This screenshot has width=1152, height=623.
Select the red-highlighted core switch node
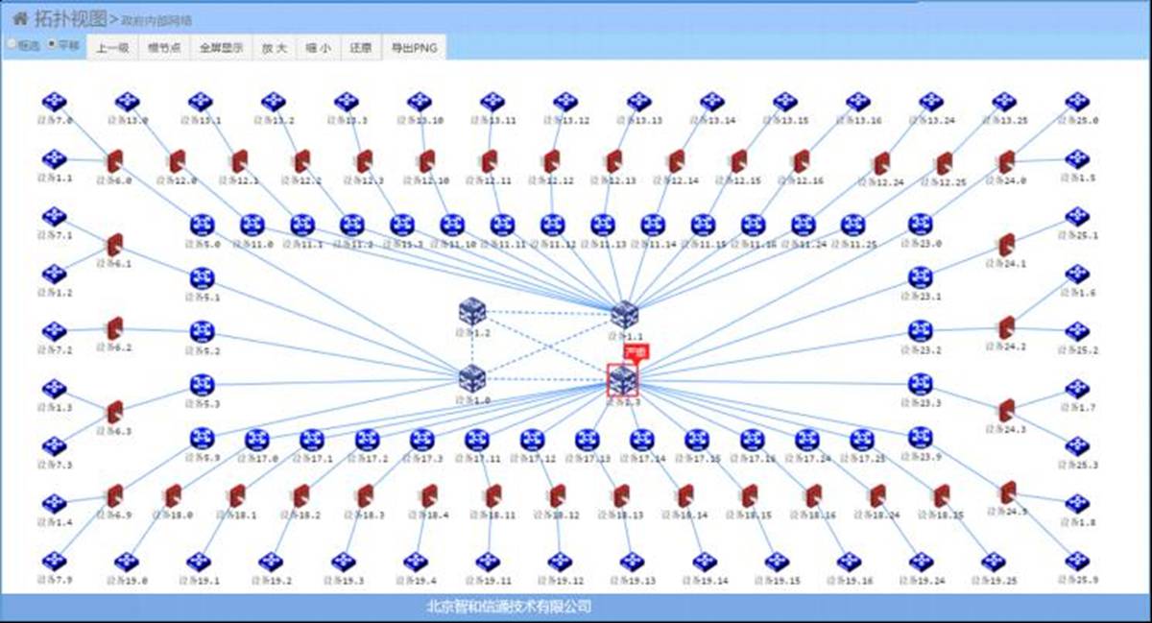[622, 381]
